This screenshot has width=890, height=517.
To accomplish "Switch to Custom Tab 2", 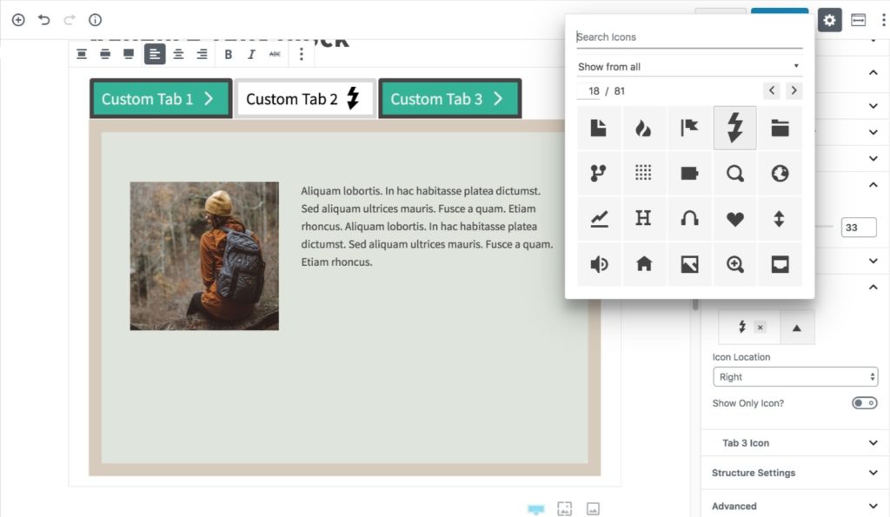I will 305,99.
